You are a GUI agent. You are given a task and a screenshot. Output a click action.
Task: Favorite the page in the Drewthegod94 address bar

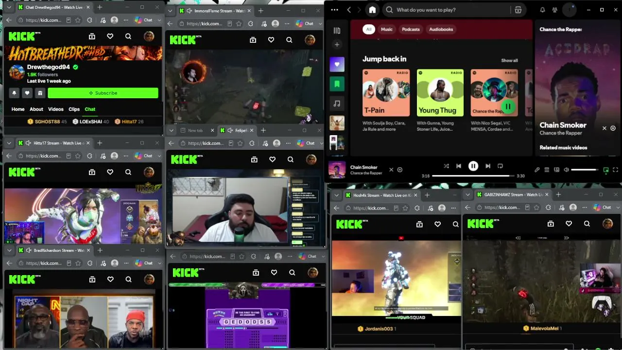tap(78, 20)
